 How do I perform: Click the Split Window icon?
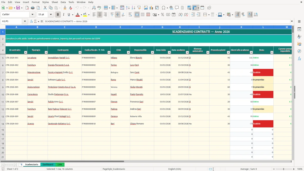point(202,8)
